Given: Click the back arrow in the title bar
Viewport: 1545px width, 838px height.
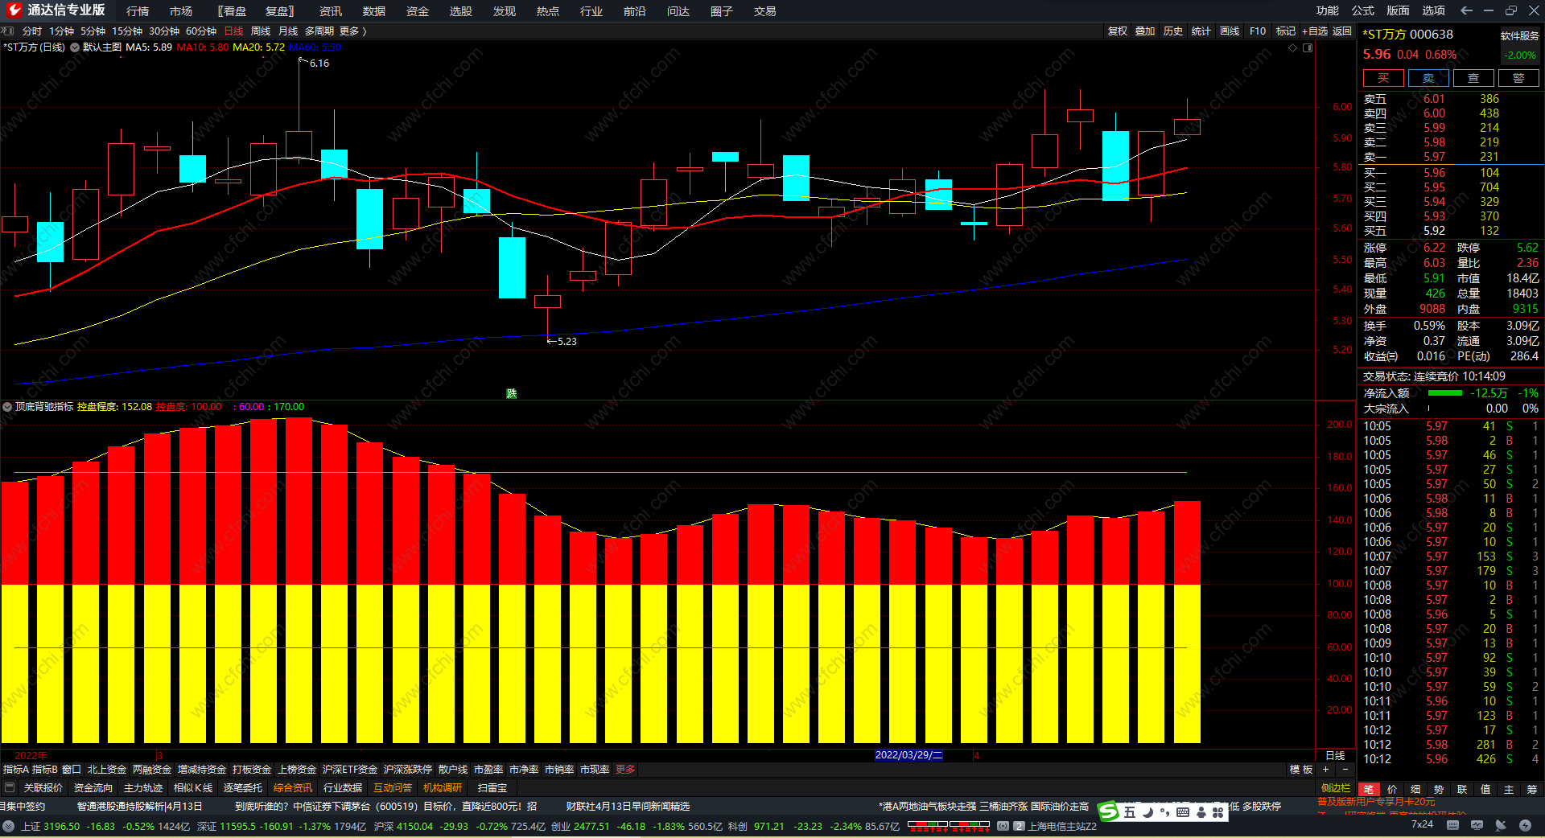Looking at the screenshot, I should coord(1466,10).
